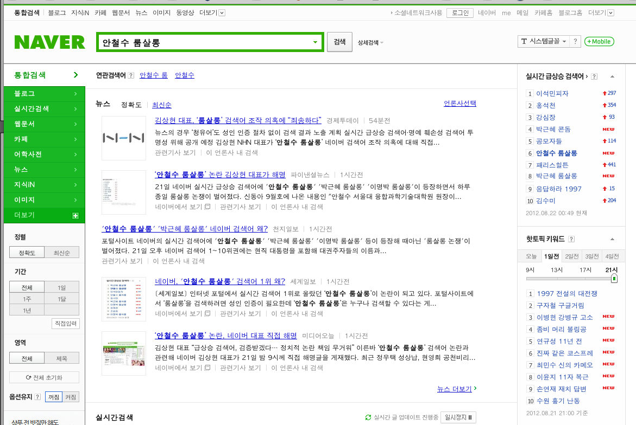
Task: Open trending keyword 이석민피자
Action: [552, 93]
